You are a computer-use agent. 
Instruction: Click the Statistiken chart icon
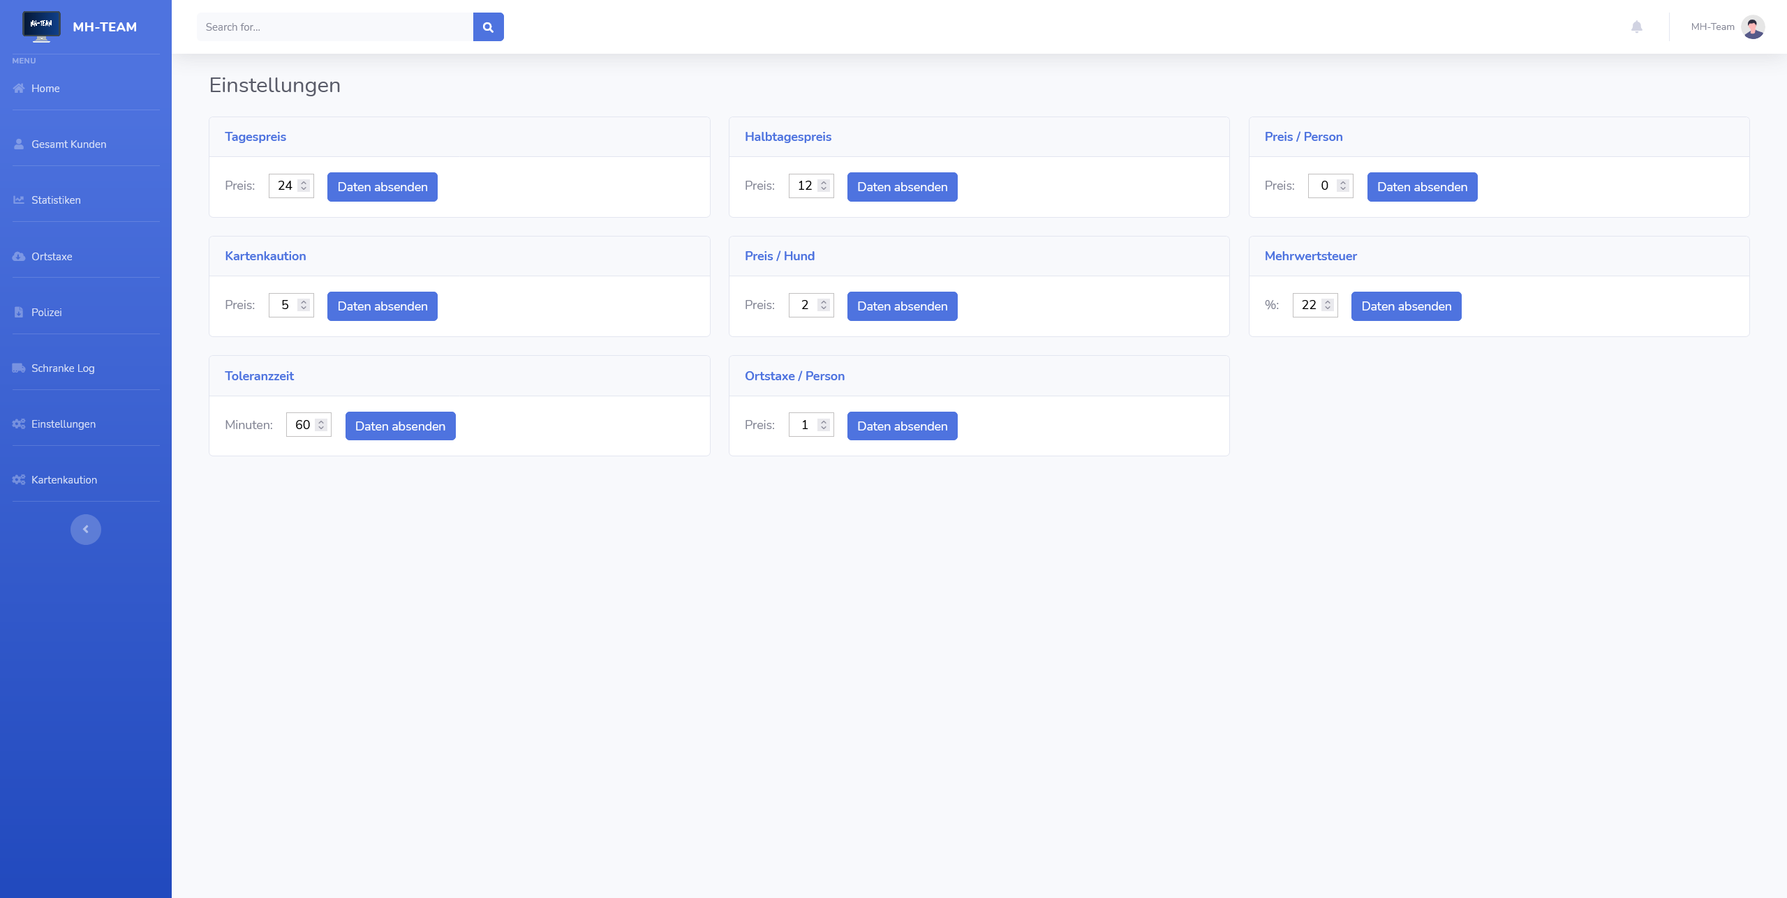click(x=19, y=200)
